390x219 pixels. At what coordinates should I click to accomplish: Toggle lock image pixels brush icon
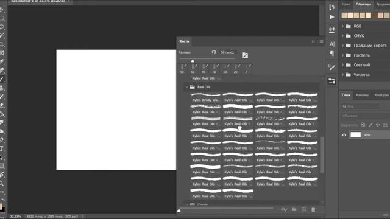tap(370, 125)
